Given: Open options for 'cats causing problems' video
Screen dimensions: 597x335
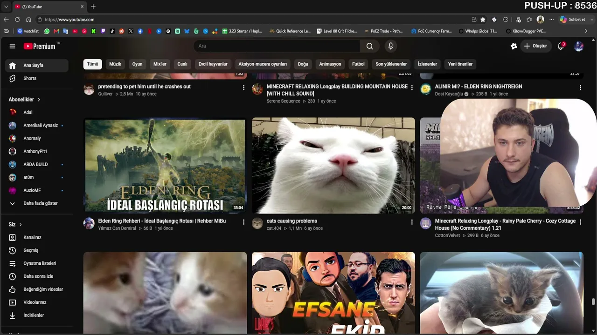Looking at the screenshot, I should (x=412, y=222).
